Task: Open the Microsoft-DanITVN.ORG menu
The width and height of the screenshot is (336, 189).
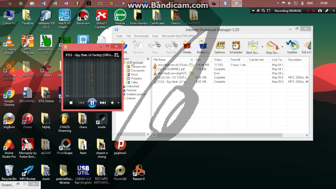Action: pos(178,36)
